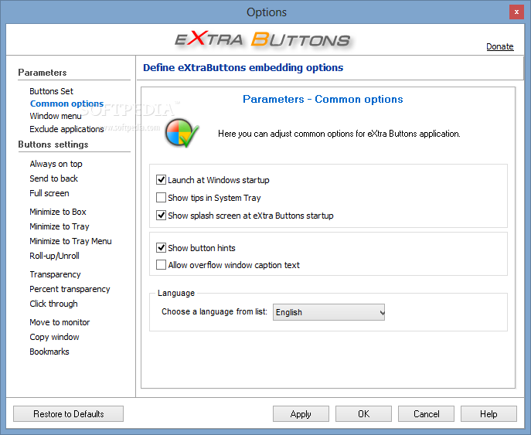Select Bookmarks in sidebar
531x435 pixels.
pos(49,352)
